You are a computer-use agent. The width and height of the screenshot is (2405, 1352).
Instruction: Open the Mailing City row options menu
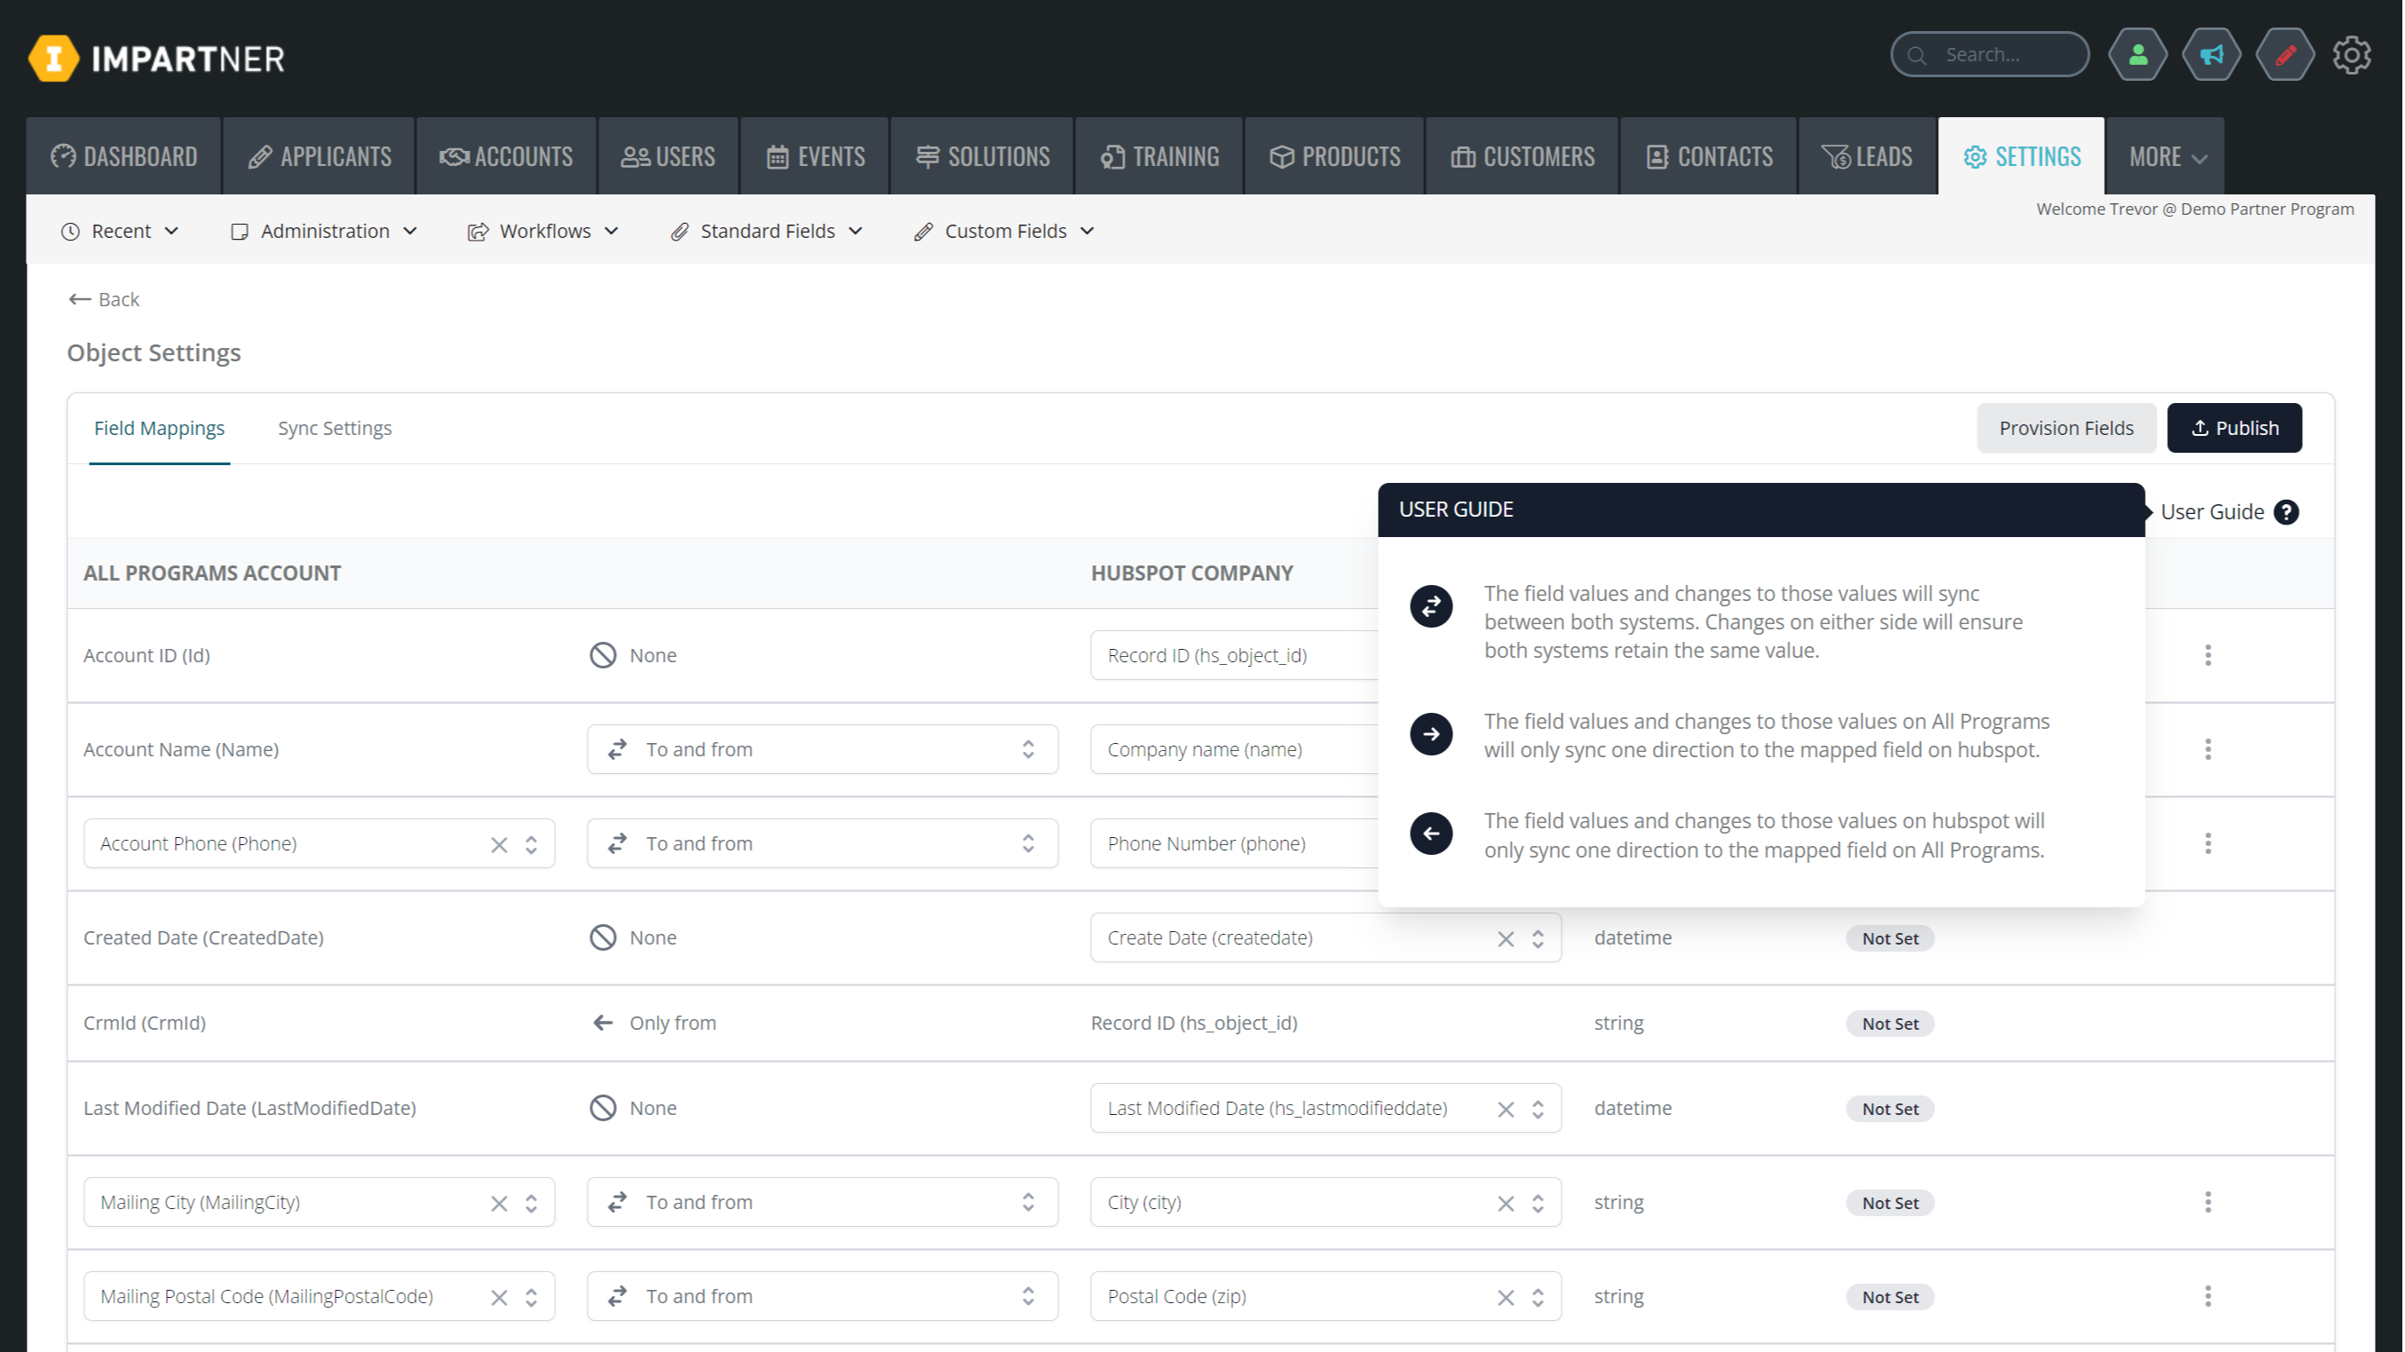(2208, 1203)
